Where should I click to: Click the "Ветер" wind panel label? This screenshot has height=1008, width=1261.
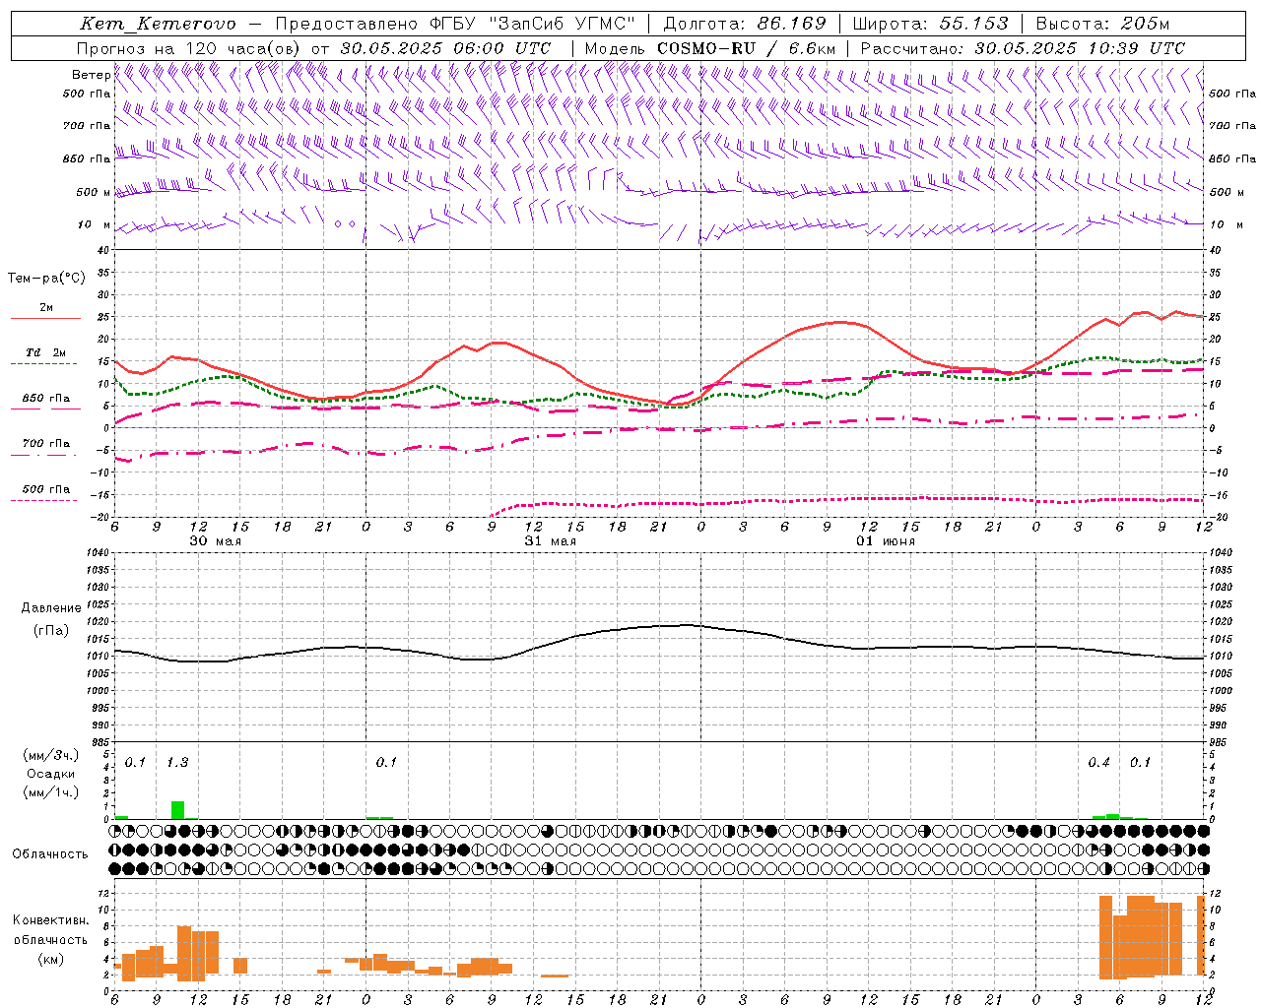tap(91, 75)
